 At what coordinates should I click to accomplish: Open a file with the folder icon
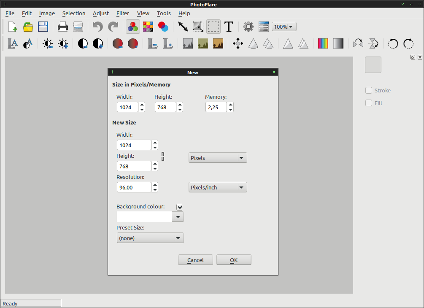click(x=28, y=27)
